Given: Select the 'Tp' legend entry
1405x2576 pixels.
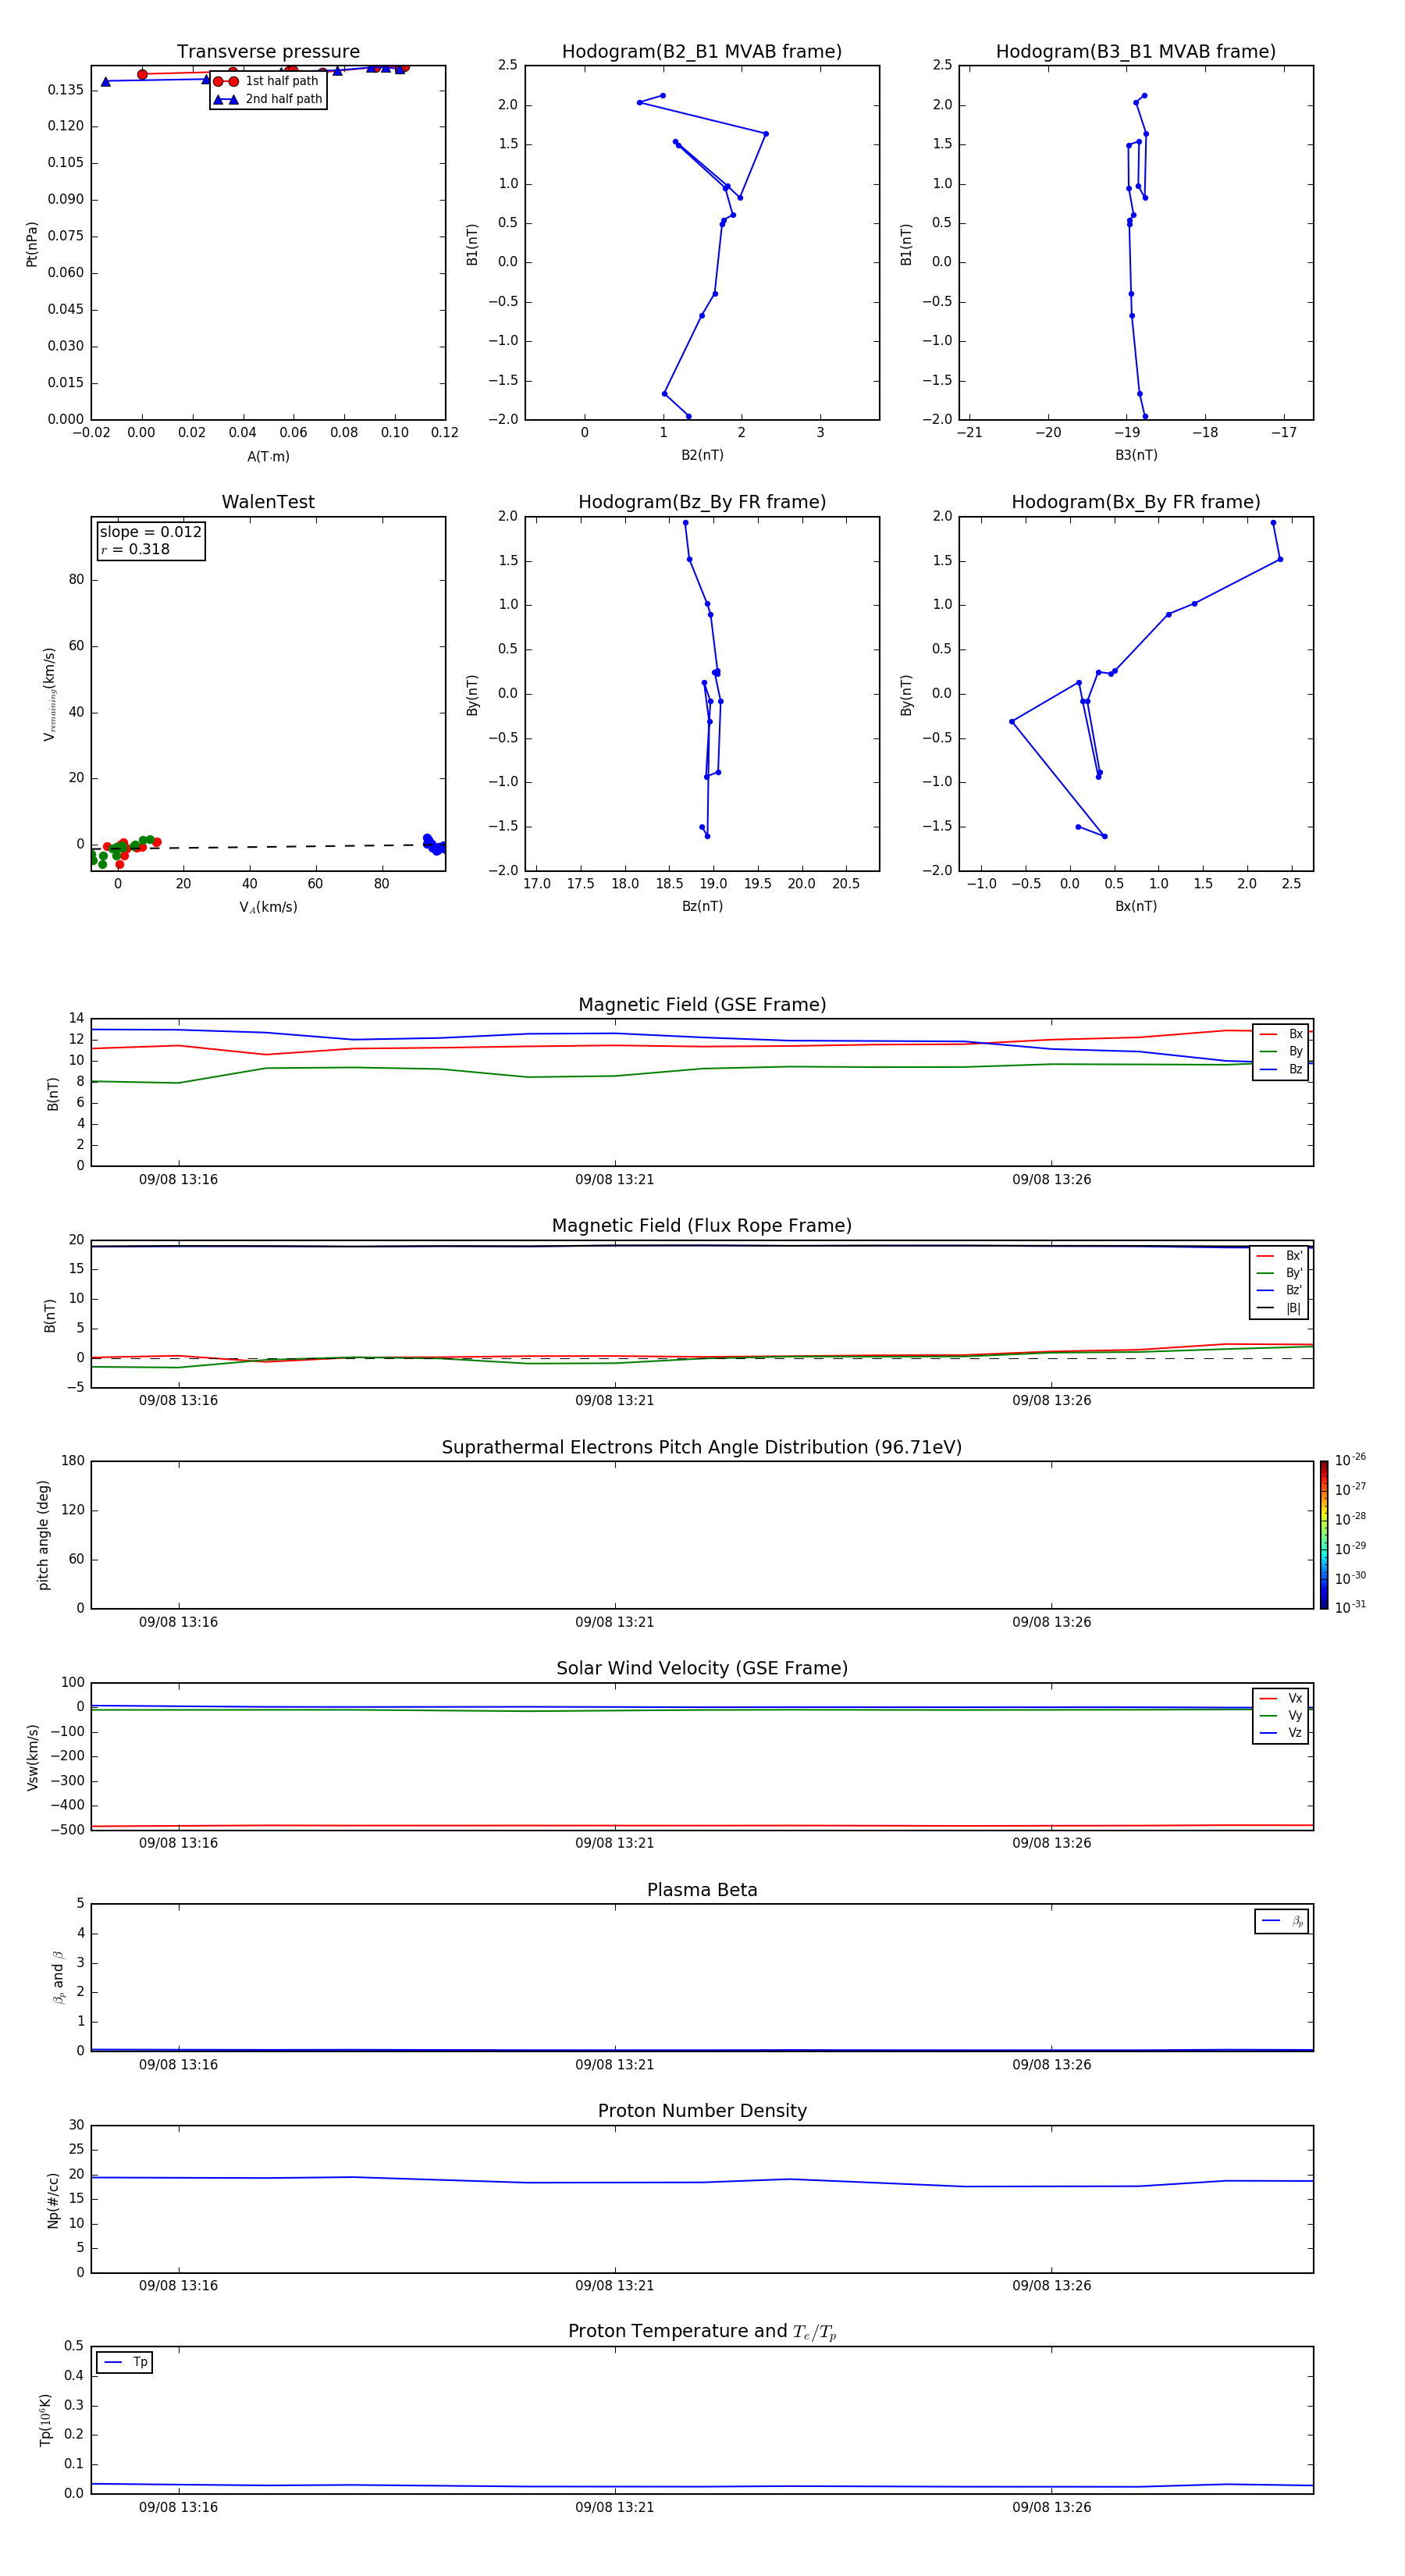Looking at the screenshot, I should (x=125, y=2363).
